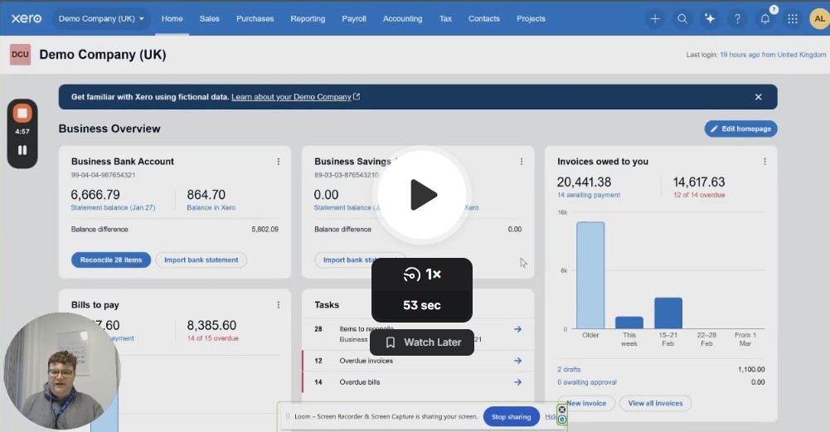Click Import bank statement in Business Bank Account
Image resolution: width=830 pixels, height=432 pixels.
[x=201, y=260]
